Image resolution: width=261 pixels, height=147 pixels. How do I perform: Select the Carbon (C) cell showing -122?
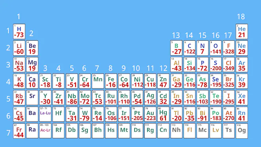[189, 48]
